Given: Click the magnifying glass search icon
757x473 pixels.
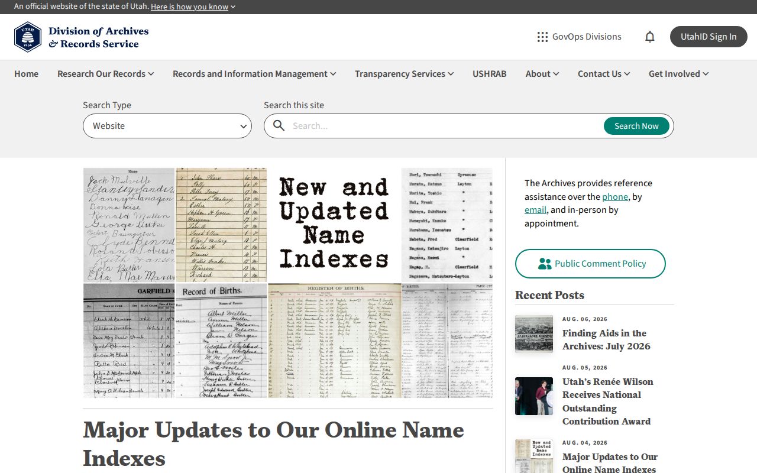Looking at the screenshot, I should [x=279, y=125].
